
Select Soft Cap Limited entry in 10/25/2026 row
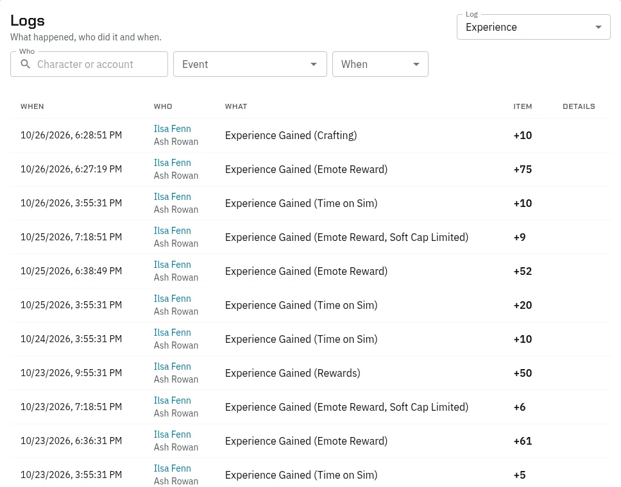pyautogui.click(x=346, y=237)
